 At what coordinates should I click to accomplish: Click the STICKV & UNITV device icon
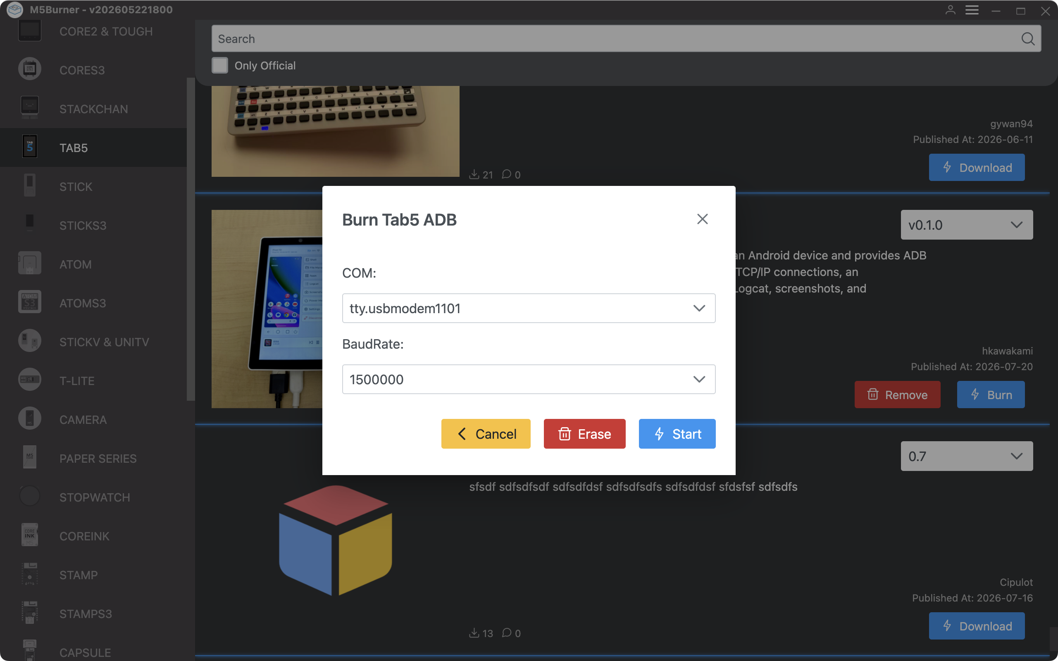click(30, 341)
